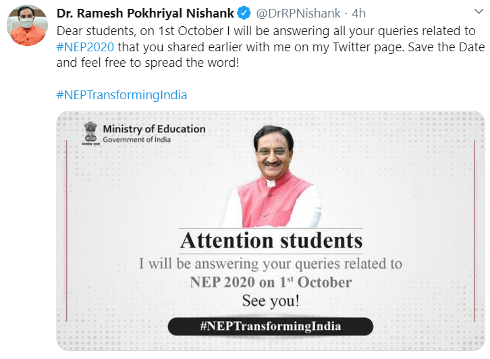This screenshot has height=359, width=490.
Task: Click the "Ministry of Education" banner title
Action: (x=154, y=129)
